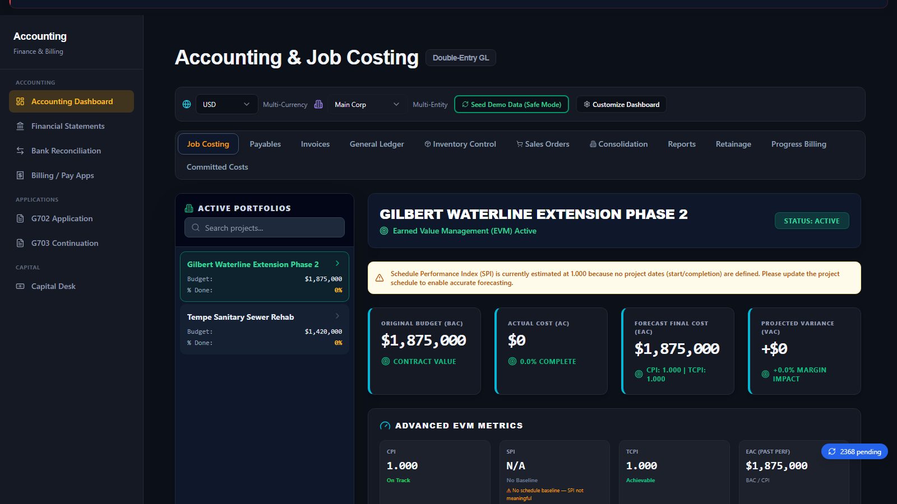Click the Inventory Control box icon
897x504 pixels.
[428, 144]
